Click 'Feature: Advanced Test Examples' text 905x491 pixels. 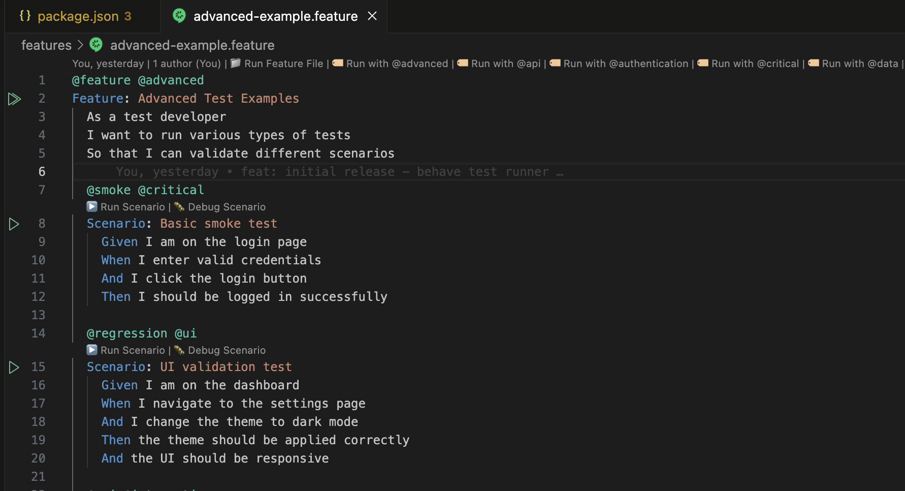click(x=186, y=99)
